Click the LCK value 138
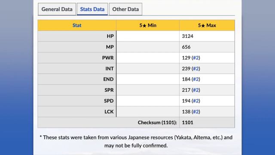The image size is (275, 155). [186, 112]
